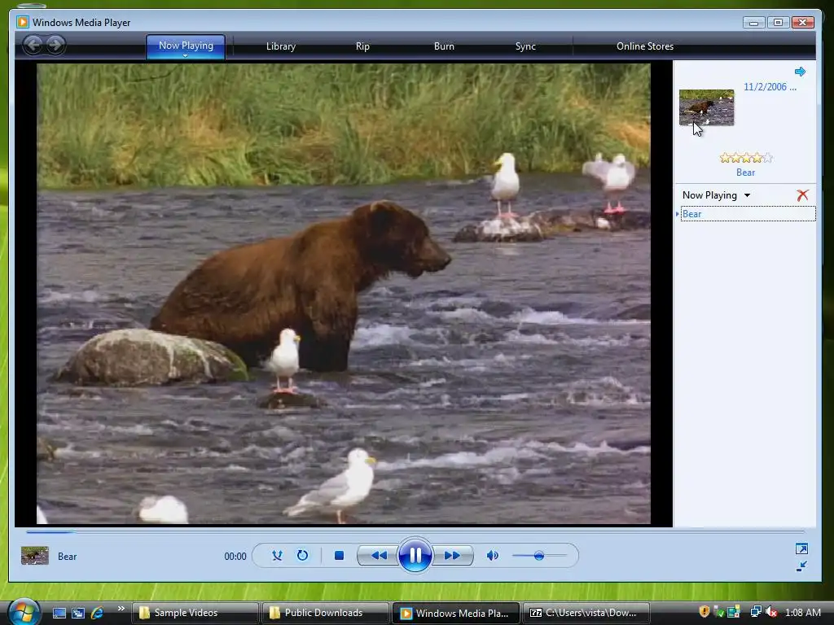This screenshot has height=625, width=834.
Task: Clear the list pane with red X
Action: (x=802, y=195)
